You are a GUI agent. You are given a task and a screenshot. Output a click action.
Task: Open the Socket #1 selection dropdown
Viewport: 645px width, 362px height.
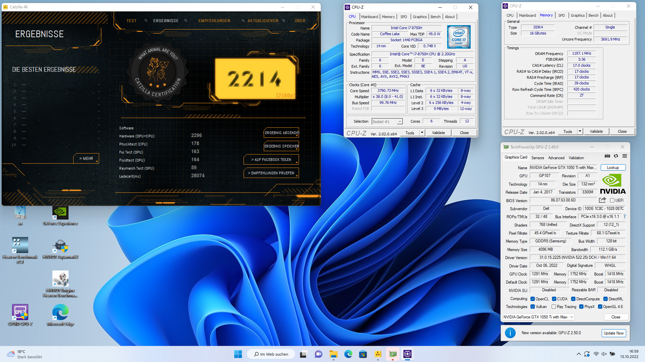[387, 122]
